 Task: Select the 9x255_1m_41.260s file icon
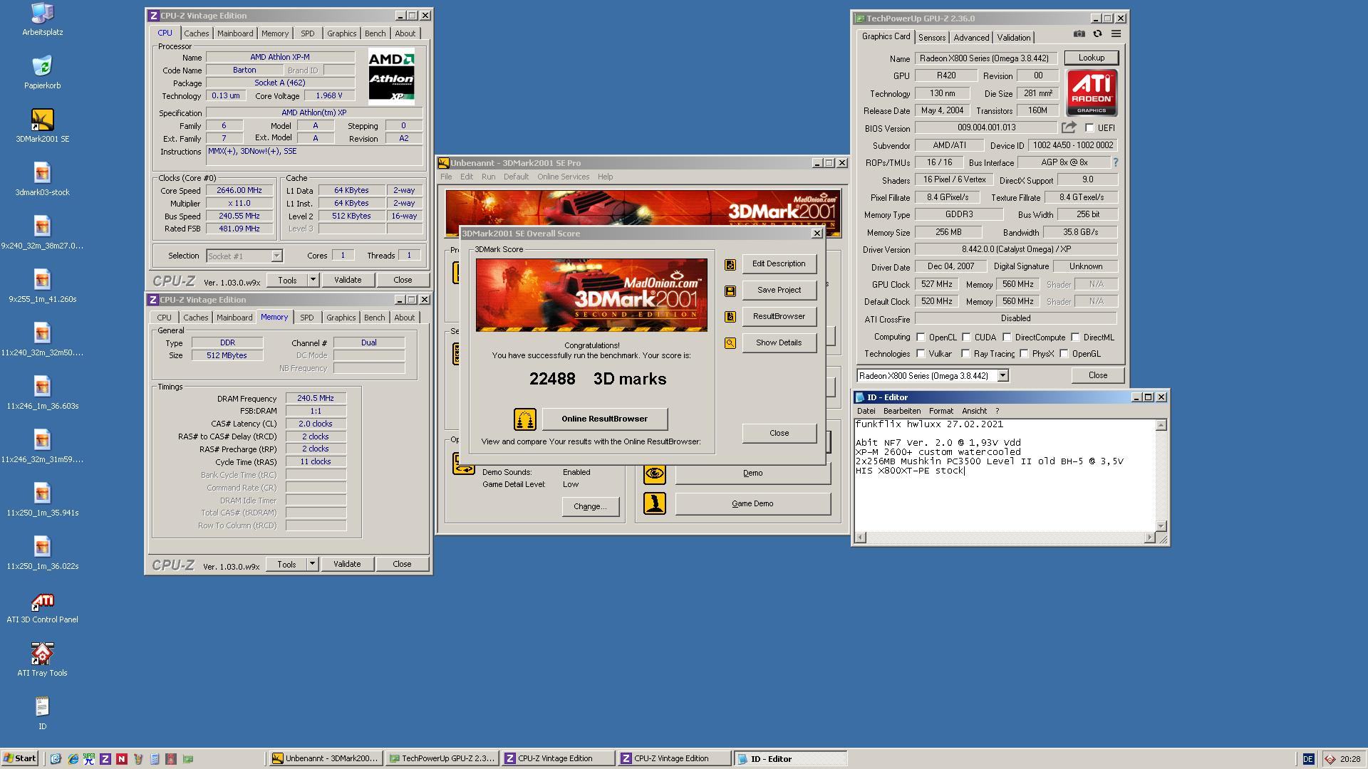[x=42, y=286]
